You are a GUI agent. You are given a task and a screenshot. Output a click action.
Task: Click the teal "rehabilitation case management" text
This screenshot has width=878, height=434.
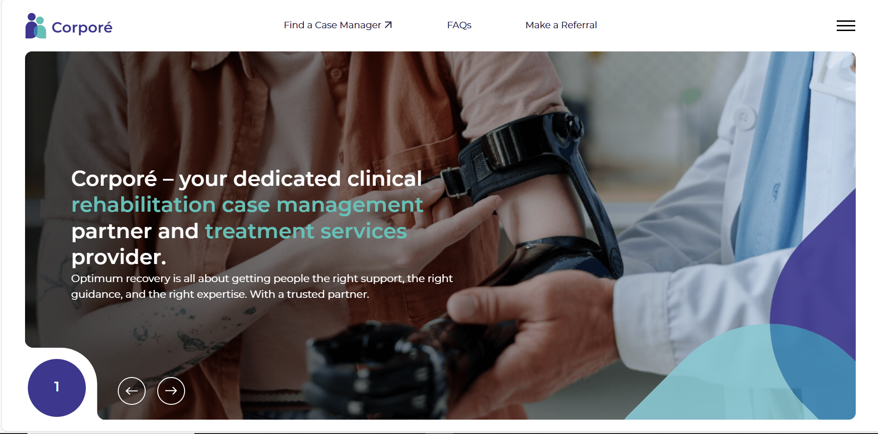247,205
